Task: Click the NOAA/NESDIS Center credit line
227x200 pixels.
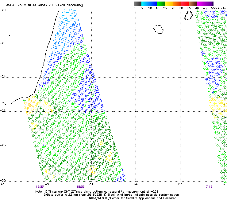Action: (x=133, y=198)
